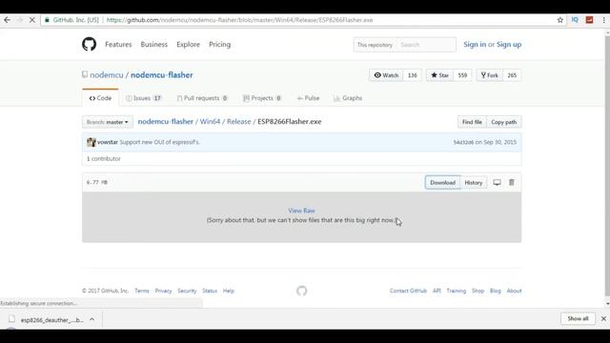This screenshot has height=343, width=610.
Task: Open watchers count 136
Action: coord(413,75)
